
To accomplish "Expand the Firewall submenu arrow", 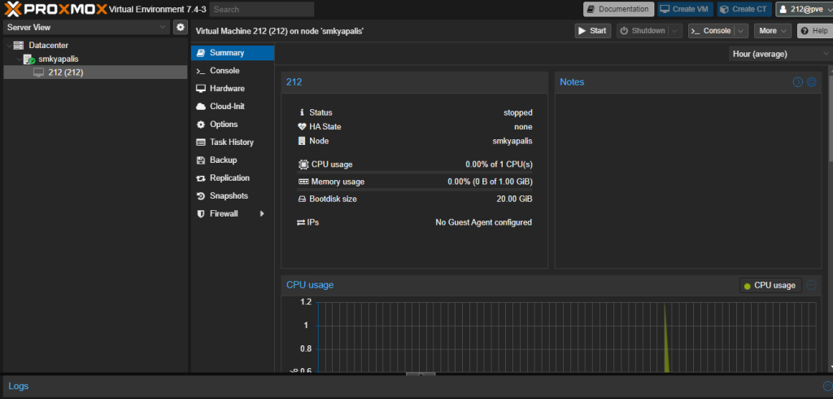I will (x=262, y=214).
